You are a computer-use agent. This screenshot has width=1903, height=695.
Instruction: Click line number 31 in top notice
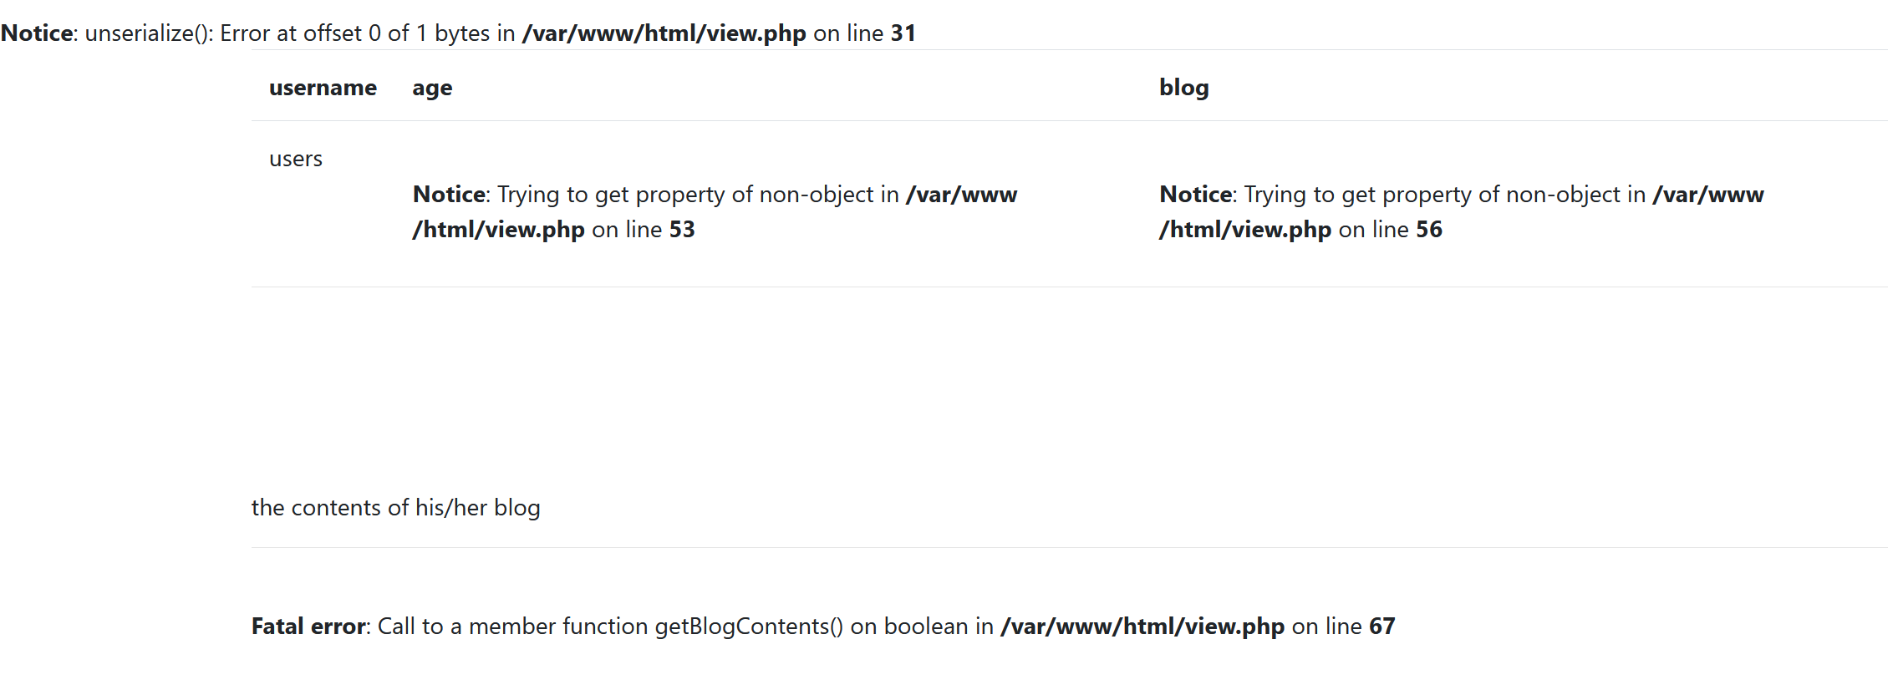click(903, 33)
